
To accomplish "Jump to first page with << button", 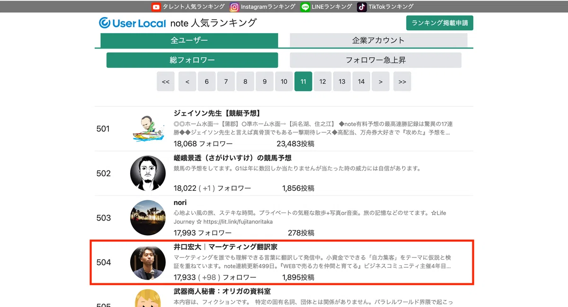I will pyautogui.click(x=166, y=81).
